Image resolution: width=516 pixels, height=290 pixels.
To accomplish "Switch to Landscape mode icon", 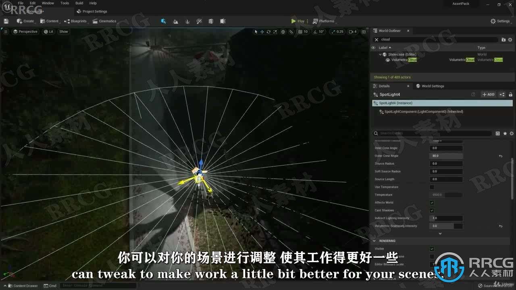I will coord(175,21).
